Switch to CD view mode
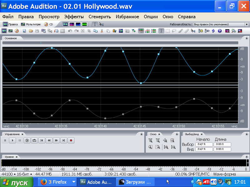This screenshot has width=250, height=187. pyautogui.click(x=49, y=24)
